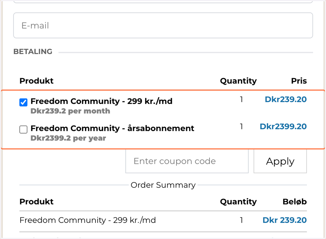The height and width of the screenshot is (239, 326).
Task: Select the Freedom Community - 299 kr./md option label
Action: pyautogui.click(x=102, y=101)
